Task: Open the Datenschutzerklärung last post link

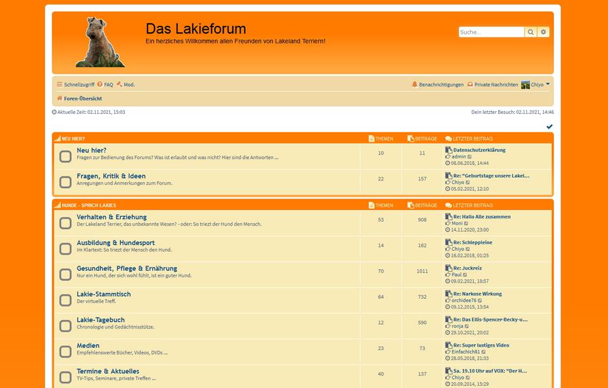Action: point(479,150)
